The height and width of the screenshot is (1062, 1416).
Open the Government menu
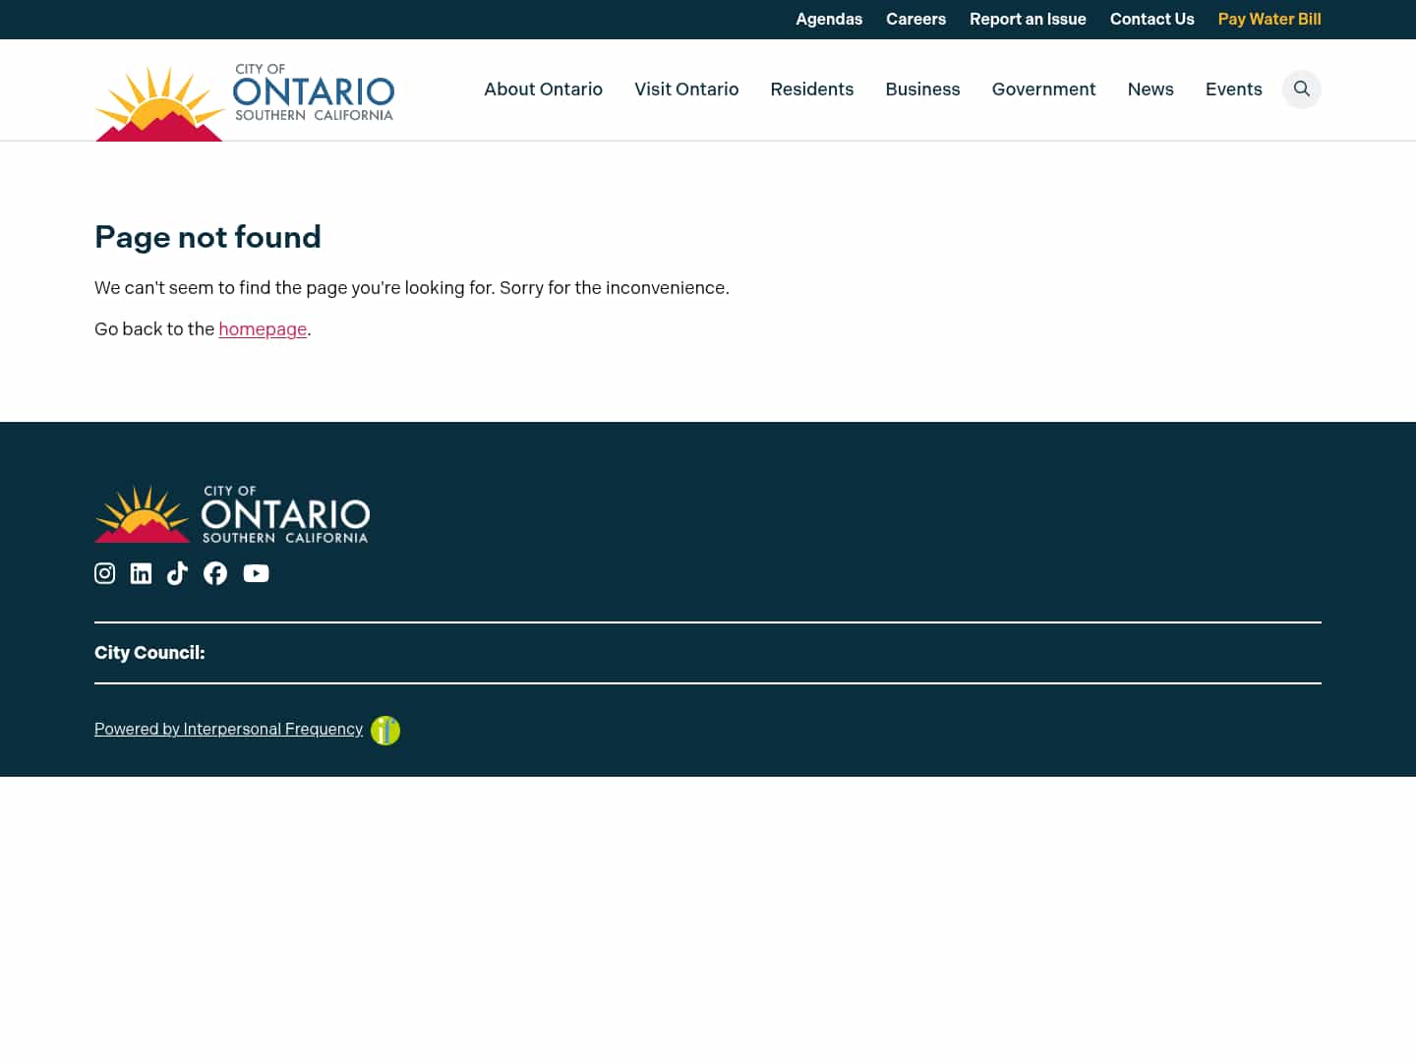tap(1043, 89)
